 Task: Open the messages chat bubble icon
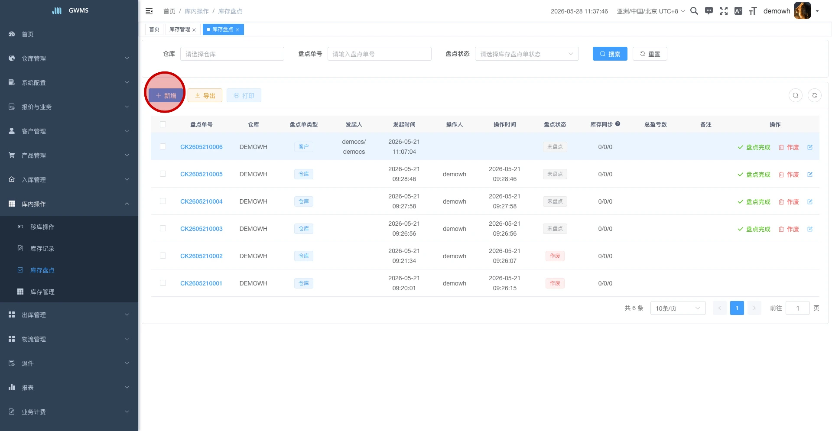tap(709, 11)
